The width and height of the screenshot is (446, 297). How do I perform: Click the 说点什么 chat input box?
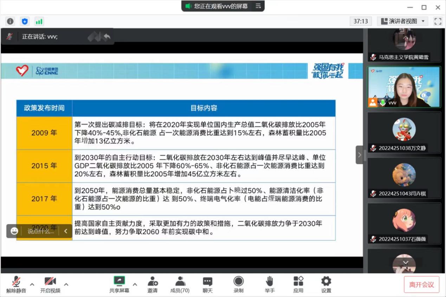click(x=41, y=231)
